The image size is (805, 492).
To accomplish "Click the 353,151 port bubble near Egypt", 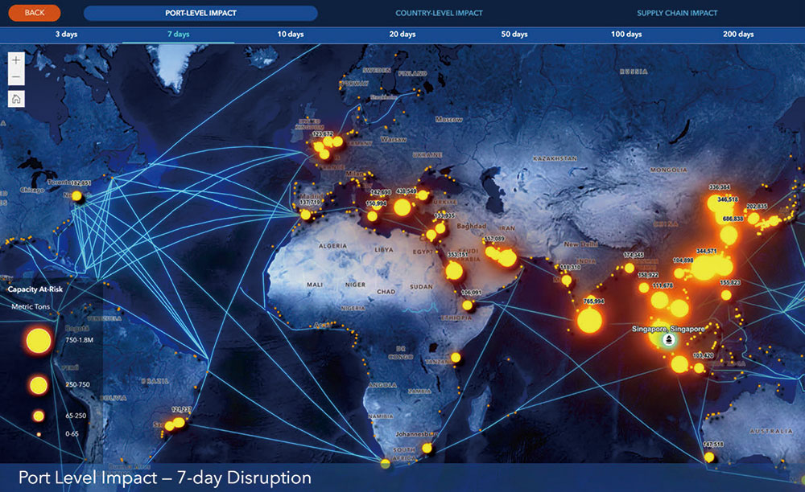I will (455, 271).
